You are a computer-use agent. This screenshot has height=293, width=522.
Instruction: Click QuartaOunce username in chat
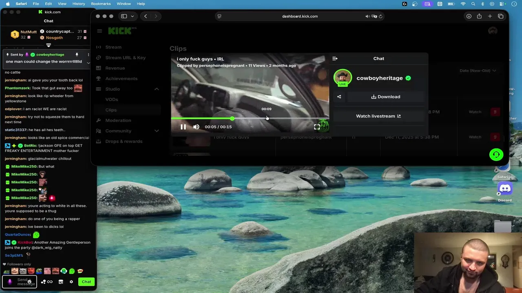tap(18, 235)
